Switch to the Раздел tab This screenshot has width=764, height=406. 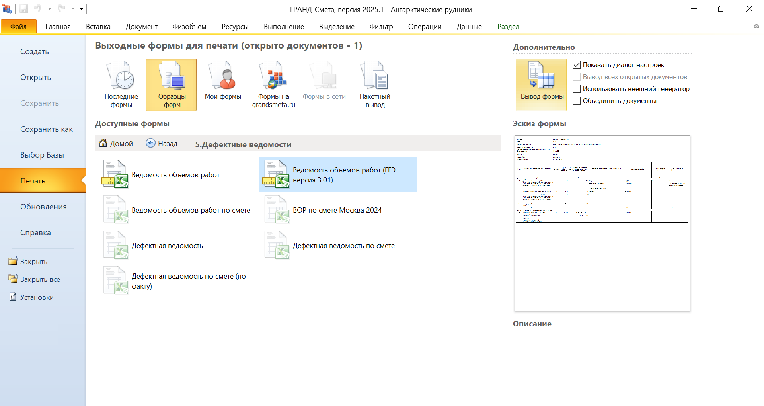tap(508, 26)
